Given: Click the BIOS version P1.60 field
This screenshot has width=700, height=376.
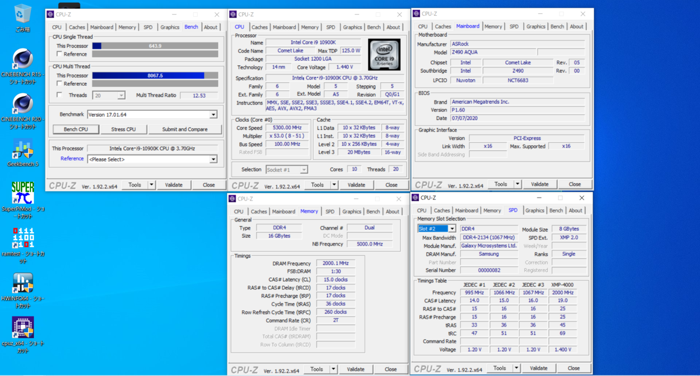Looking at the screenshot, I should coord(517,110).
